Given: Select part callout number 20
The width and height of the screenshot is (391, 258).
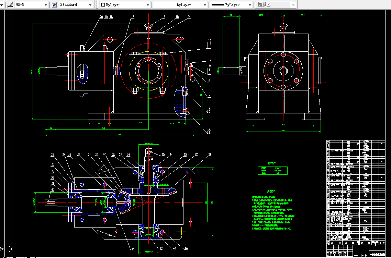Looking at the screenshot, I should [x=101, y=17].
